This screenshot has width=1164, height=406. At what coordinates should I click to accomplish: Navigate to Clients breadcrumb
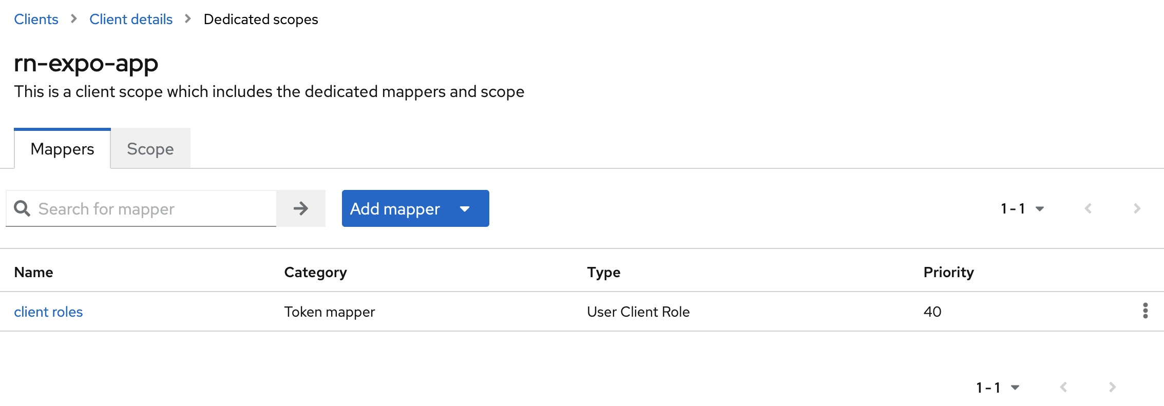(x=36, y=19)
